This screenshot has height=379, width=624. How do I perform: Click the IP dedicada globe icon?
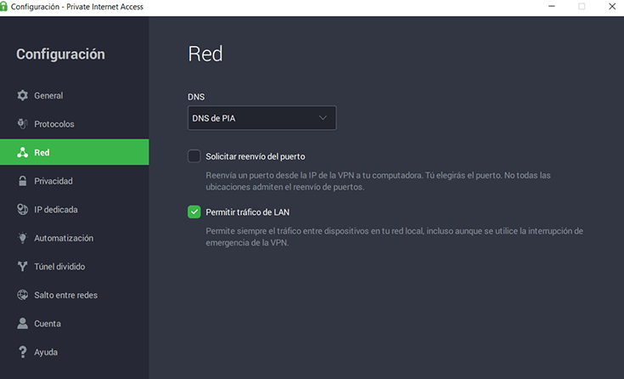(23, 209)
